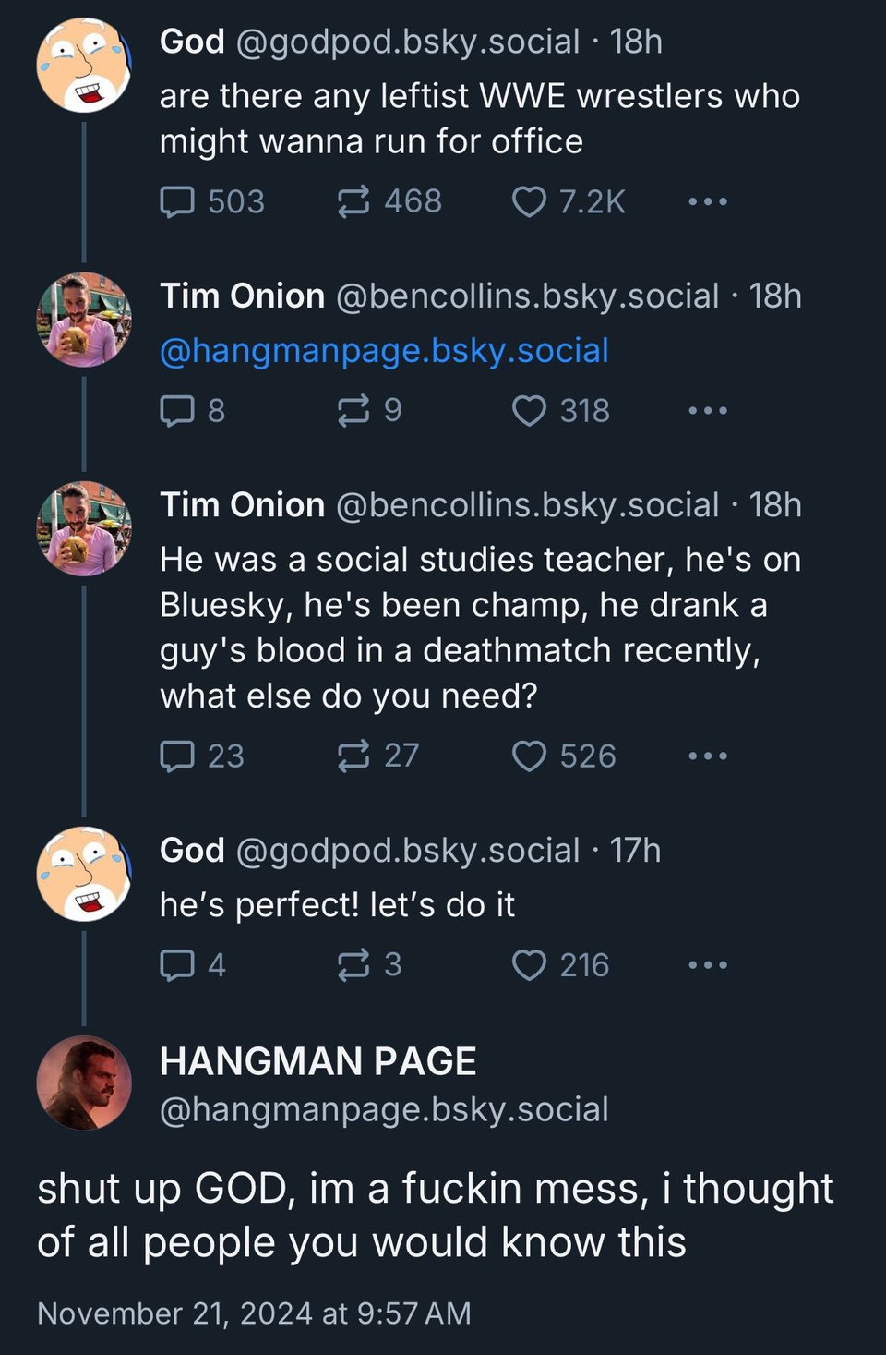
Task: Open the Tim Onion avatar on first reply
Action: click(x=84, y=320)
